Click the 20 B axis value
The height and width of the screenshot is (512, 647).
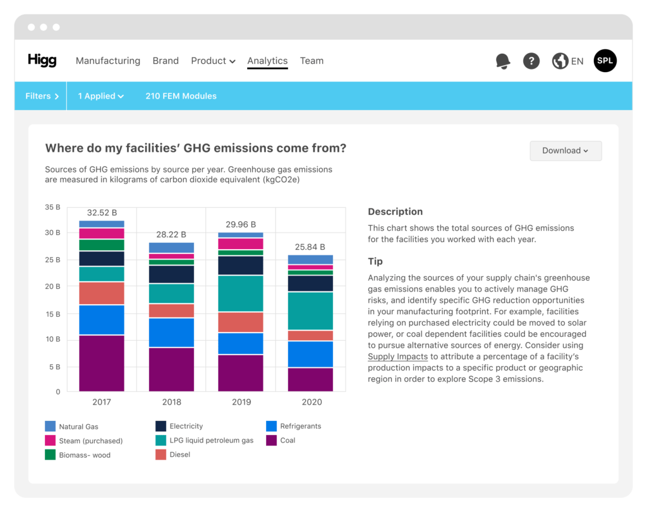[x=53, y=286]
